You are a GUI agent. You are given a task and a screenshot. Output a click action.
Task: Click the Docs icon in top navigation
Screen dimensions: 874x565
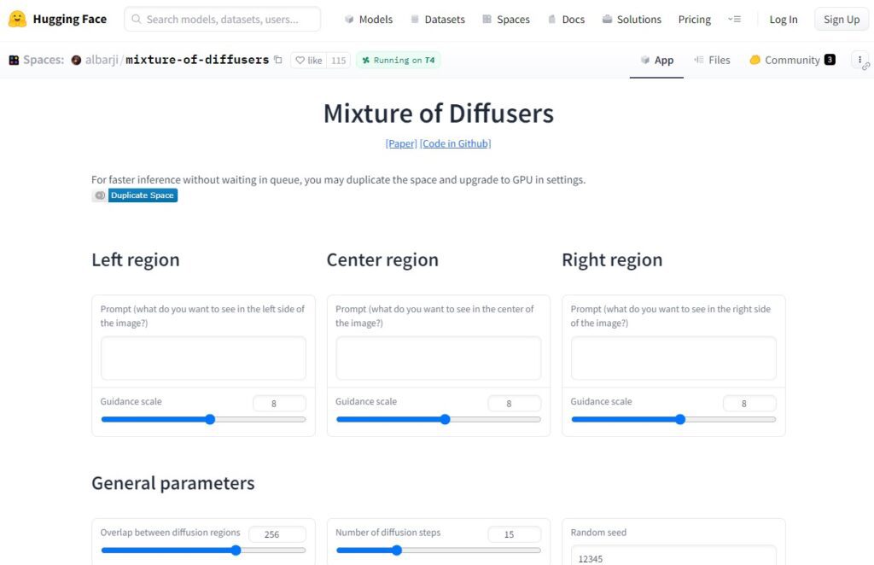[551, 19]
